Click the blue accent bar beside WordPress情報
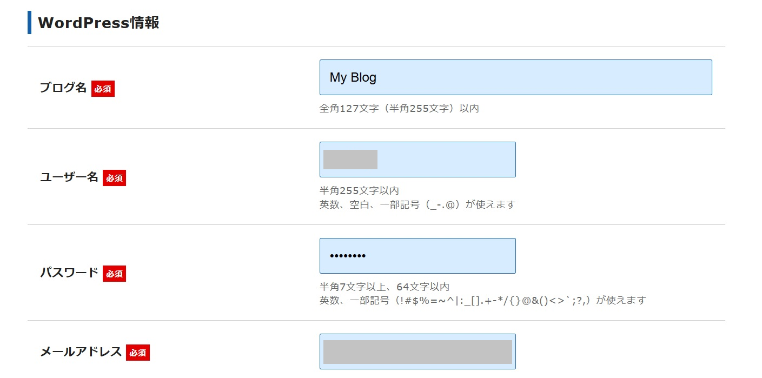The height and width of the screenshot is (378, 762). (29, 23)
